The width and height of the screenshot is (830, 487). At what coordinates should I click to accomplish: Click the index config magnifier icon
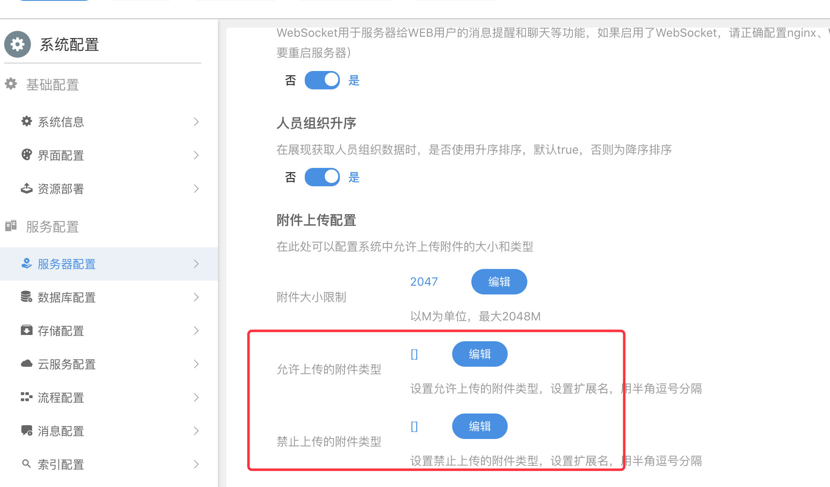coord(27,464)
